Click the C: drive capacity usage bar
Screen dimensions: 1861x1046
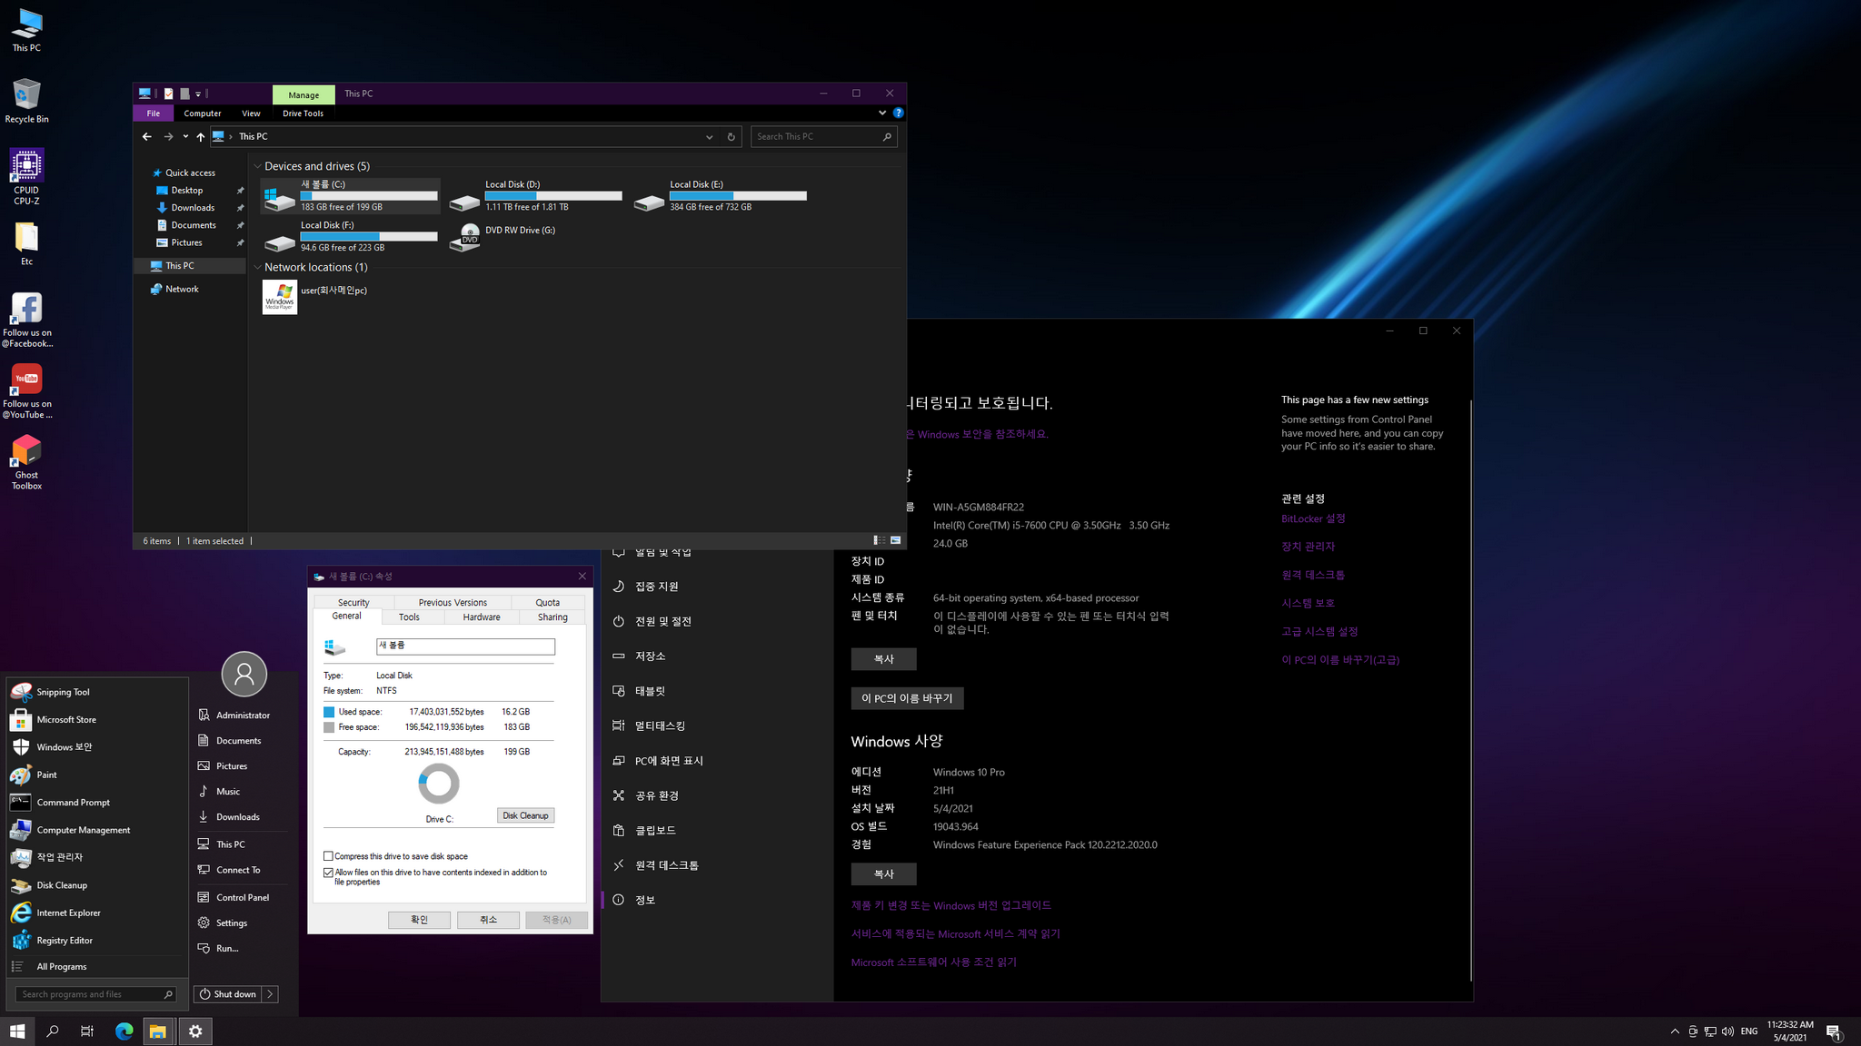(369, 196)
